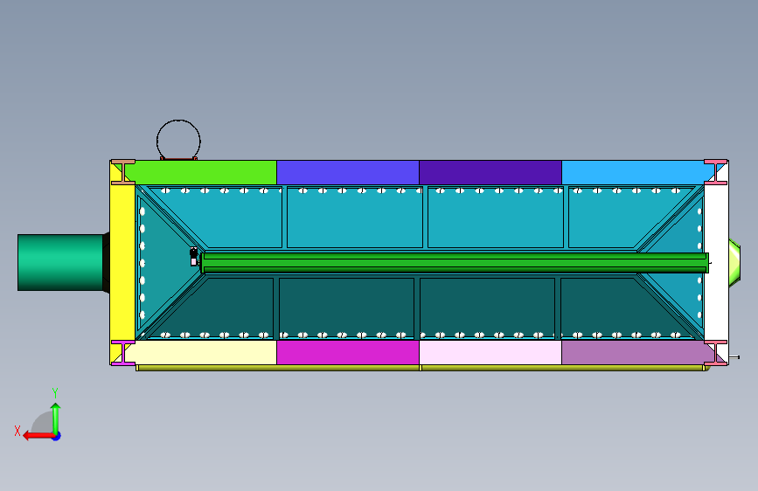Image resolution: width=758 pixels, height=491 pixels.
Task: Select the orange I-beam at top-left corner
Action: tap(123, 172)
